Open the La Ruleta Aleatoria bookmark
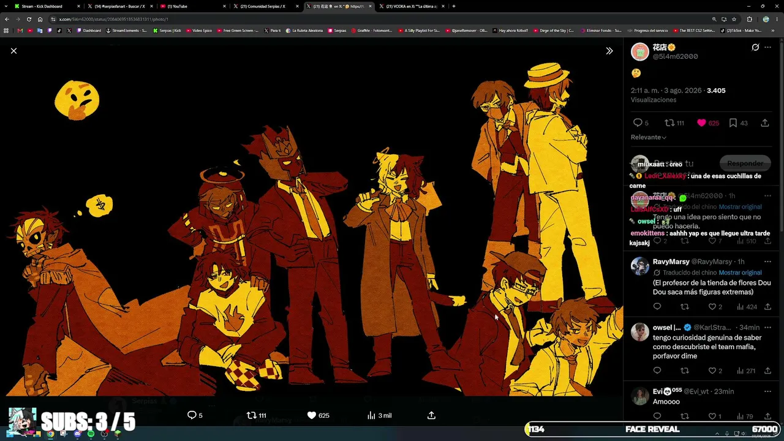The image size is (784, 441). pos(304,30)
